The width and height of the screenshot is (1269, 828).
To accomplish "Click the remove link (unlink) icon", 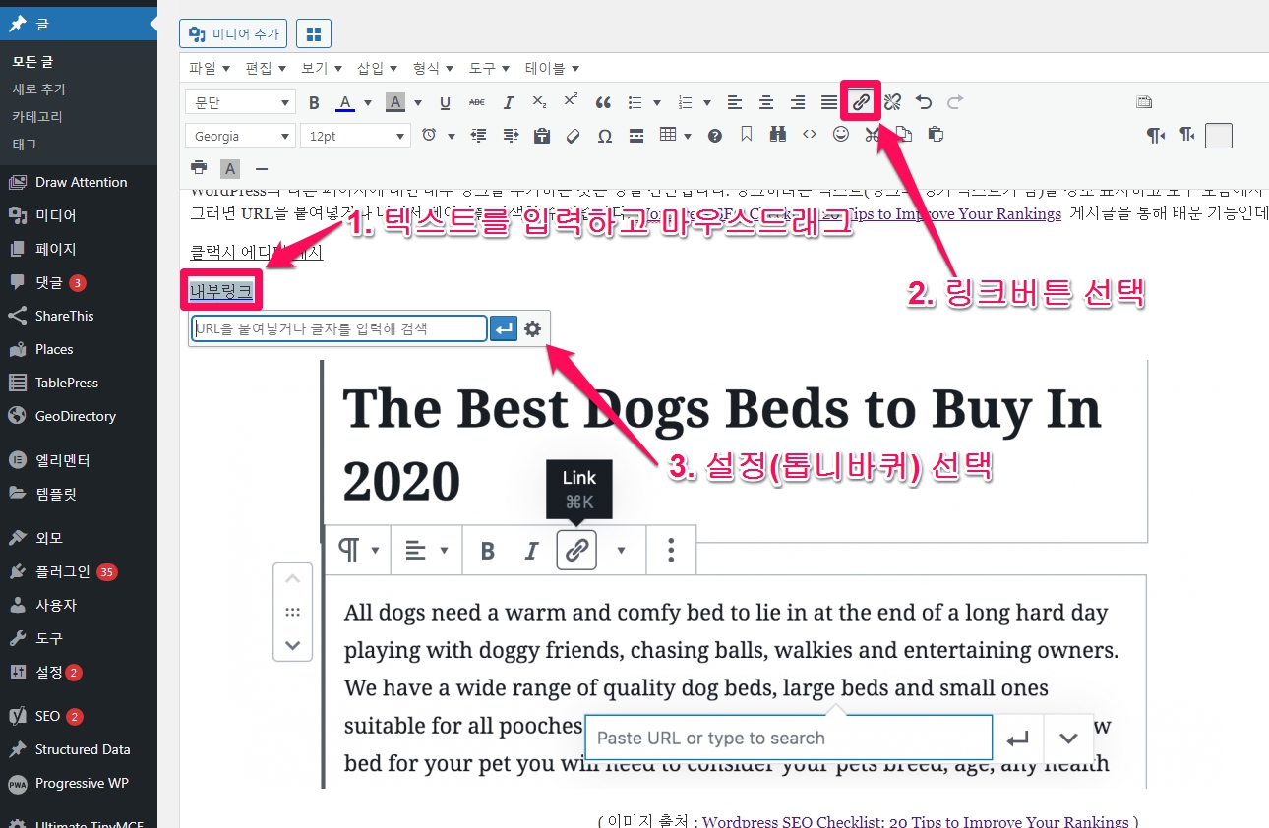I will tap(892, 102).
